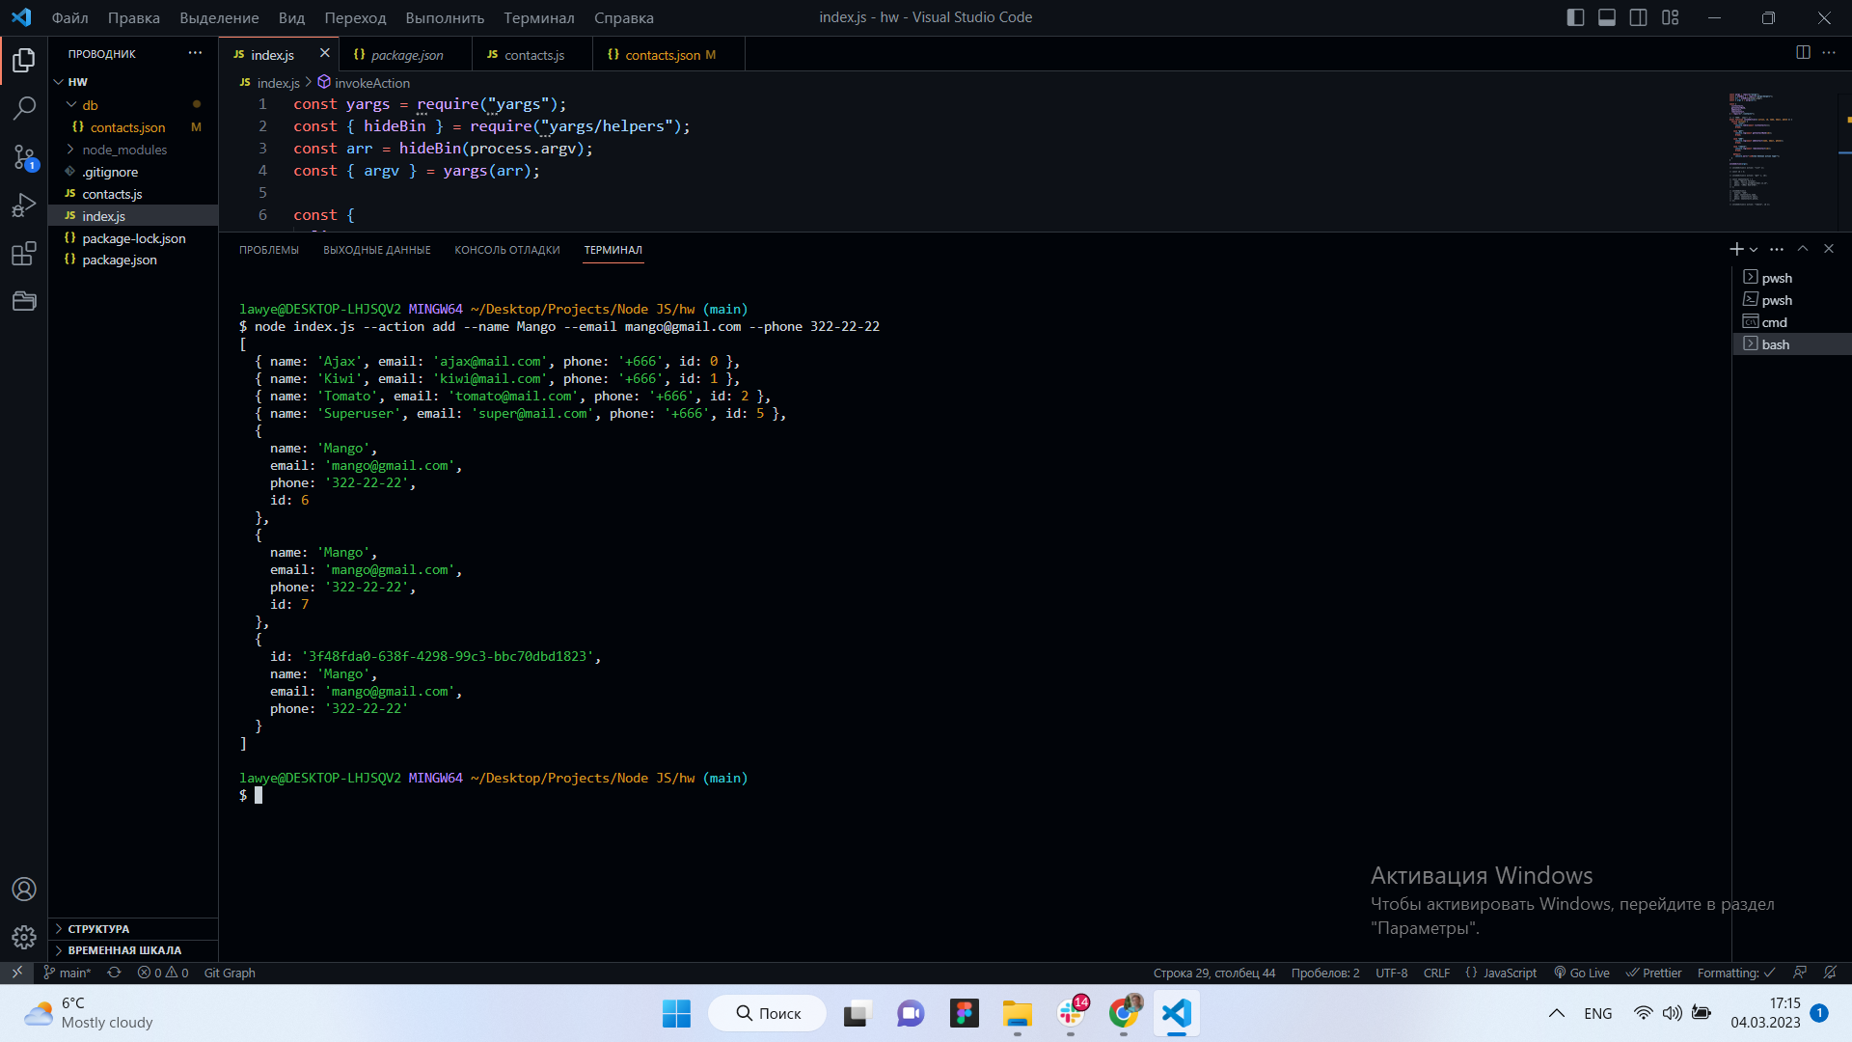1852x1042 pixels.
Task: Select the cmd terminal in list
Action: click(1773, 322)
